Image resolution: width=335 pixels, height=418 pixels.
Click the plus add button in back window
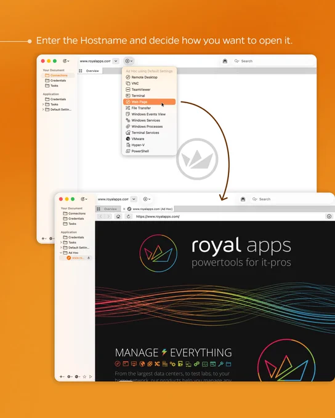44,239
